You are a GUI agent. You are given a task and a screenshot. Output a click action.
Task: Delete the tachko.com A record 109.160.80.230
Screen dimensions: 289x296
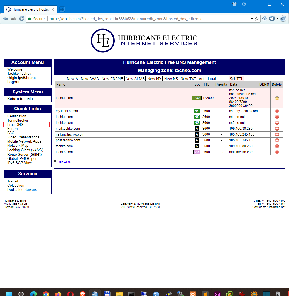tap(277, 146)
